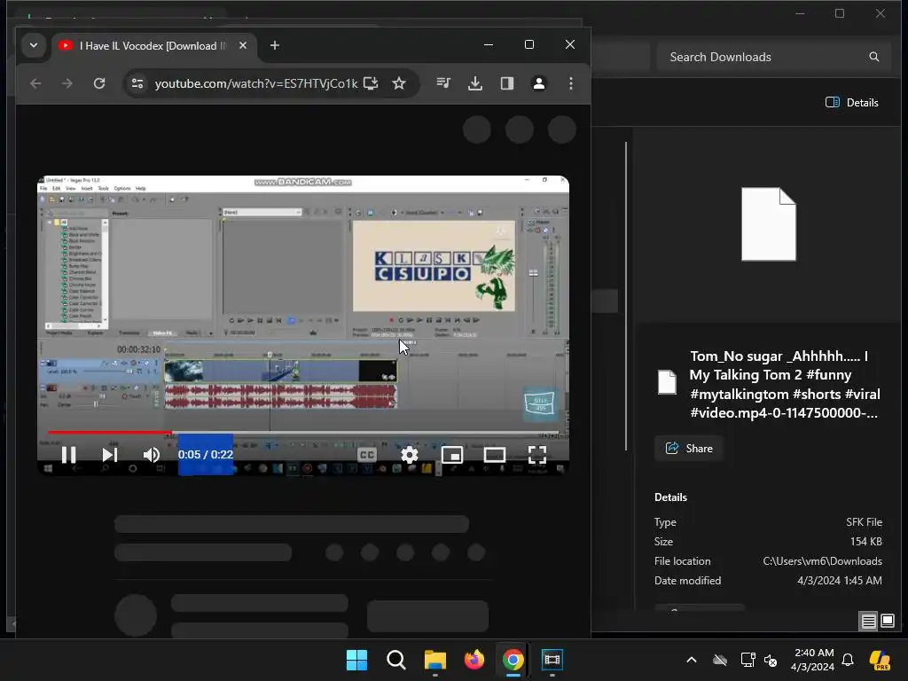Click search magnifier in File Explorer
908x681 pixels.
[874, 57]
